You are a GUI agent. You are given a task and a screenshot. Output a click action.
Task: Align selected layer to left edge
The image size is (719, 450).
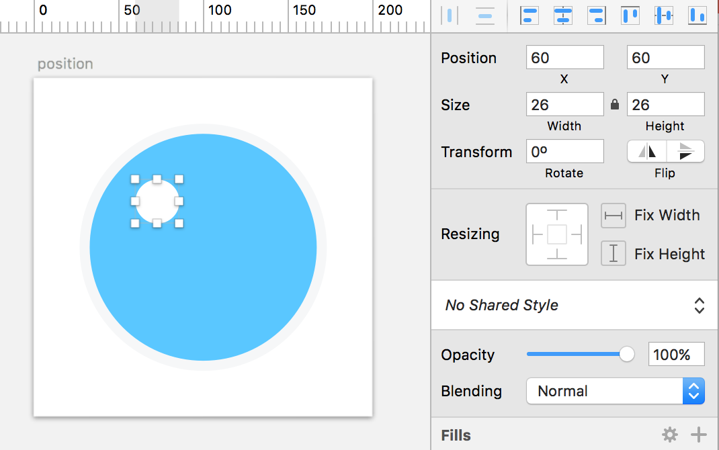(529, 15)
